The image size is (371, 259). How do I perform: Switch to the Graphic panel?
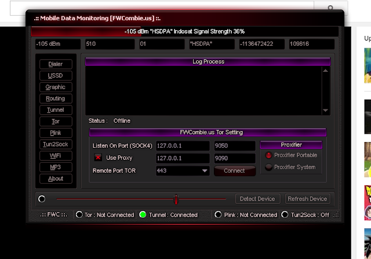click(x=56, y=87)
